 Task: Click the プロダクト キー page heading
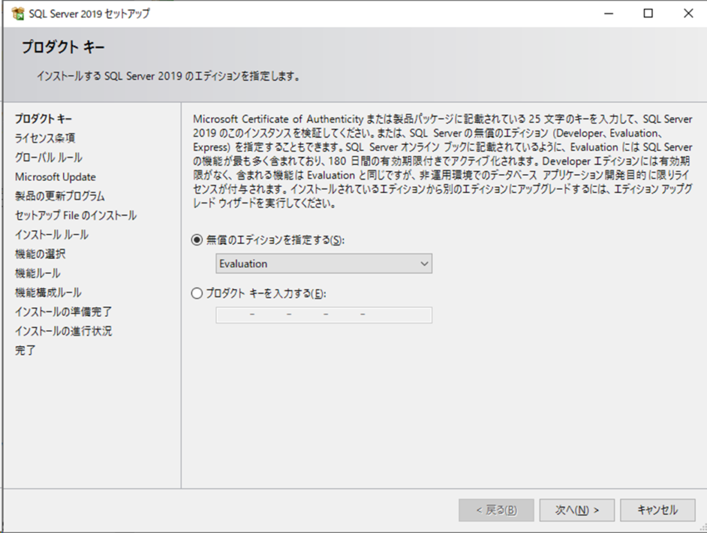point(63,47)
